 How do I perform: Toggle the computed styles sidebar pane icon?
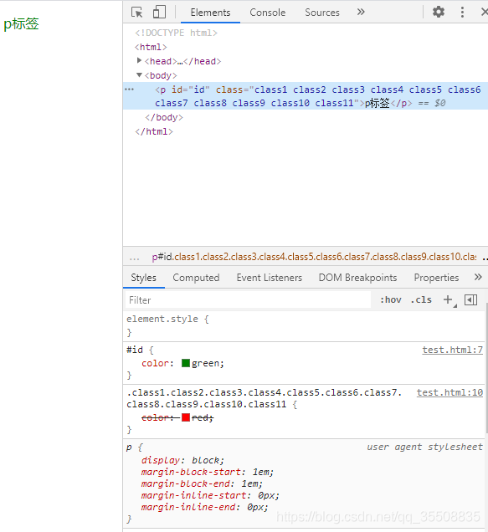[x=470, y=300]
